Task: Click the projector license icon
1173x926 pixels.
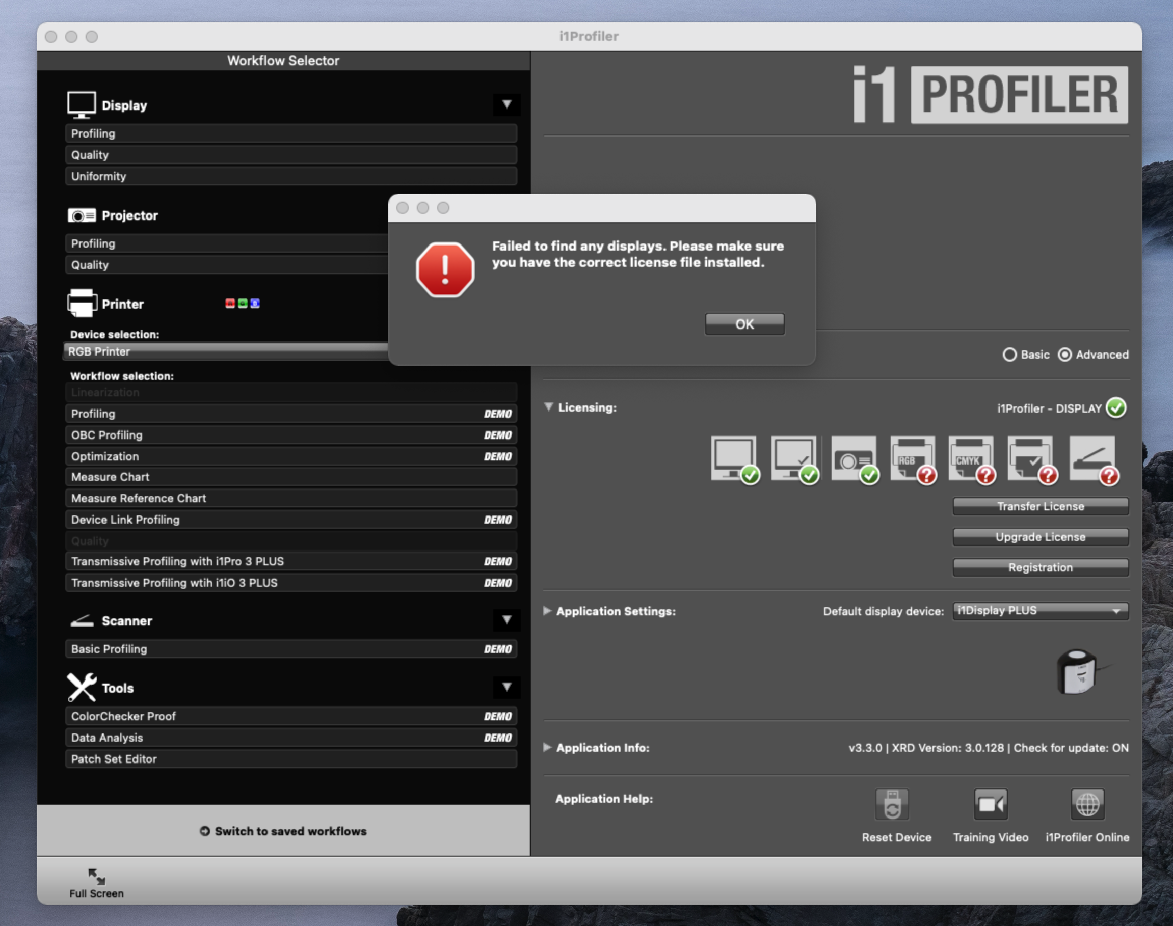Action: tap(853, 458)
